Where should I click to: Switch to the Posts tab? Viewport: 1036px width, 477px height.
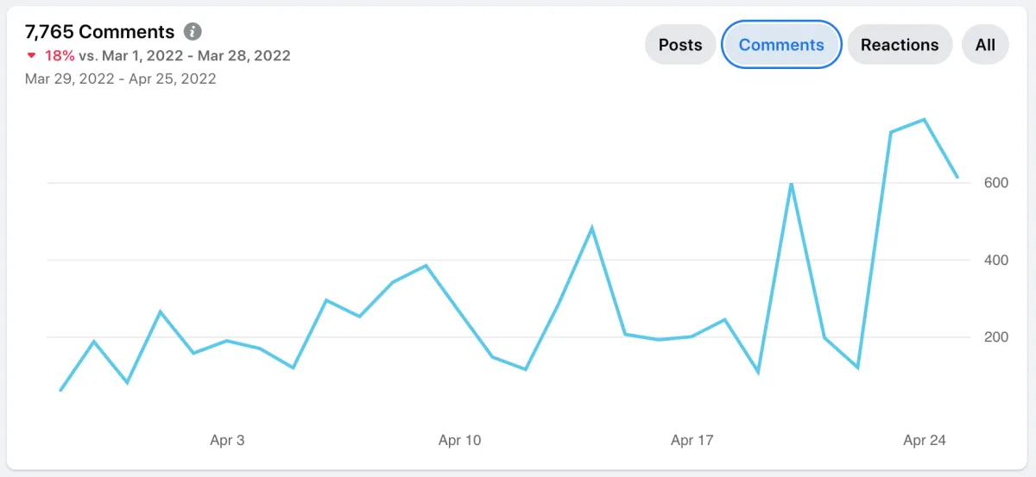click(680, 45)
